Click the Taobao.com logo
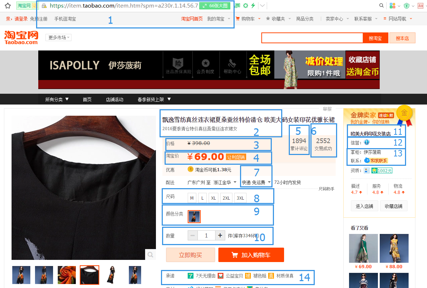This screenshot has height=288, width=427. 21,37
